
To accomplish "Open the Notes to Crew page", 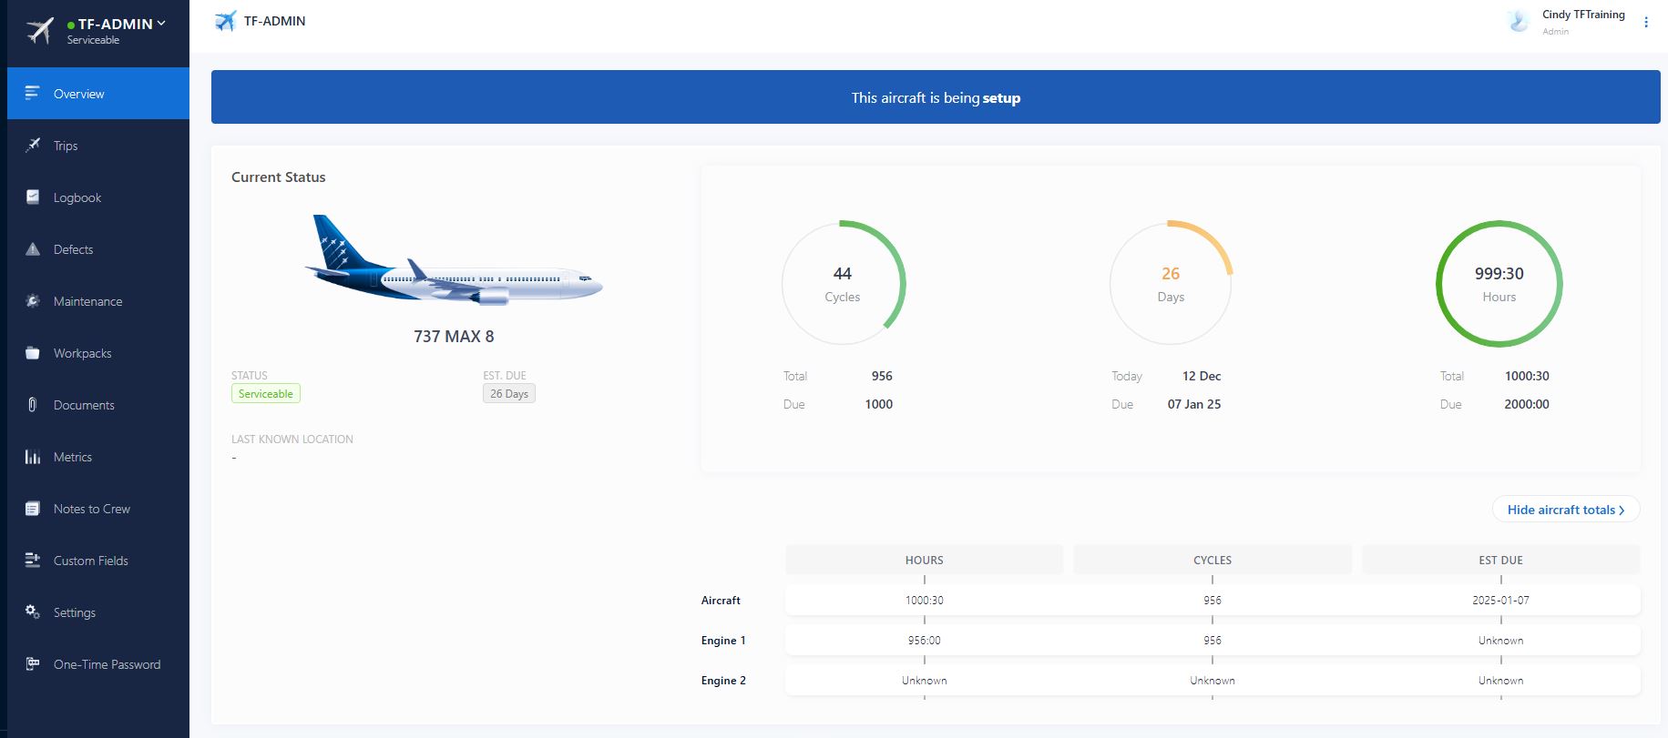I will 91,509.
